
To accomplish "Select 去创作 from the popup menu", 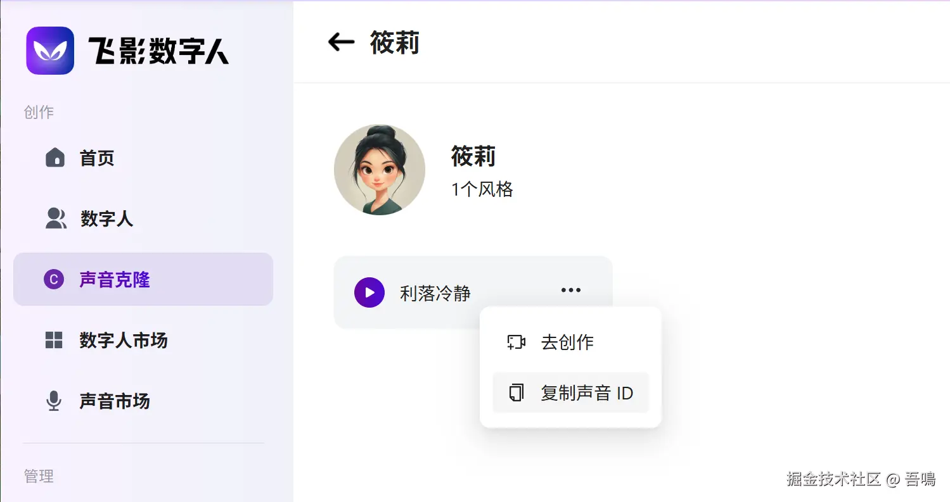I will [x=567, y=342].
